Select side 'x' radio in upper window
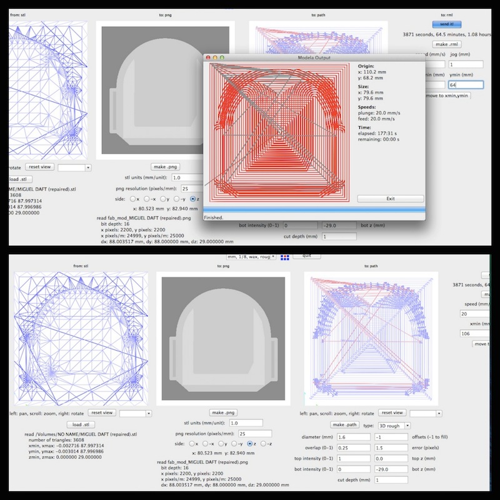The height and width of the screenshot is (500, 500). tap(132, 199)
